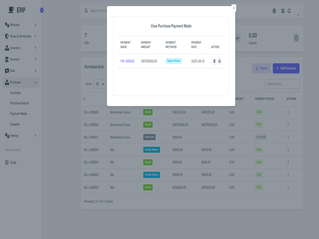Click BILL-000008 bill number
The image size is (319, 239).
click(x=91, y=125)
